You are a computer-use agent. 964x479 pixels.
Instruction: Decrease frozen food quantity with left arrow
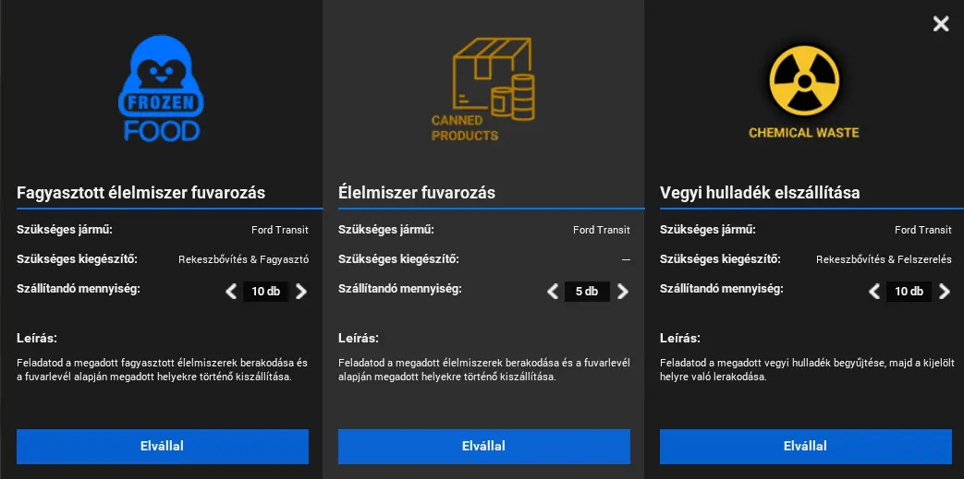[x=231, y=291]
